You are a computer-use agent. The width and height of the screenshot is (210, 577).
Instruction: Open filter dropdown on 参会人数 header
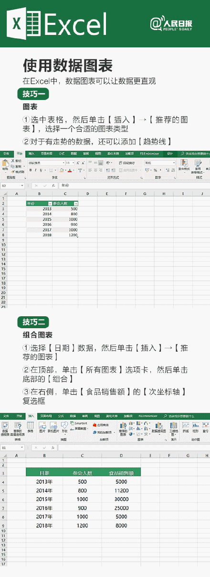[76, 203]
